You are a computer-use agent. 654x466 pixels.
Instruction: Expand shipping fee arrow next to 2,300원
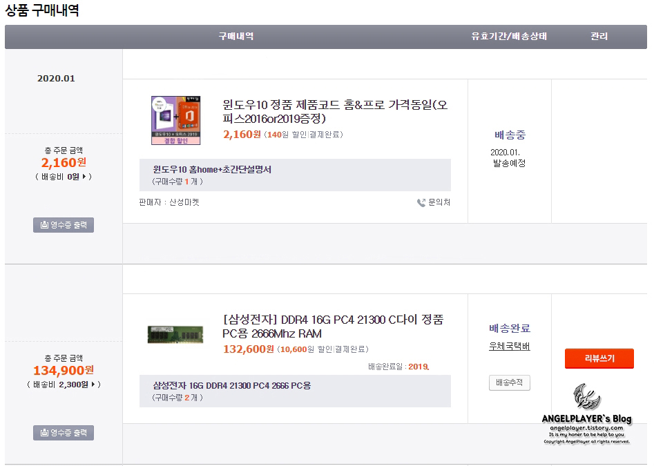pos(93,385)
